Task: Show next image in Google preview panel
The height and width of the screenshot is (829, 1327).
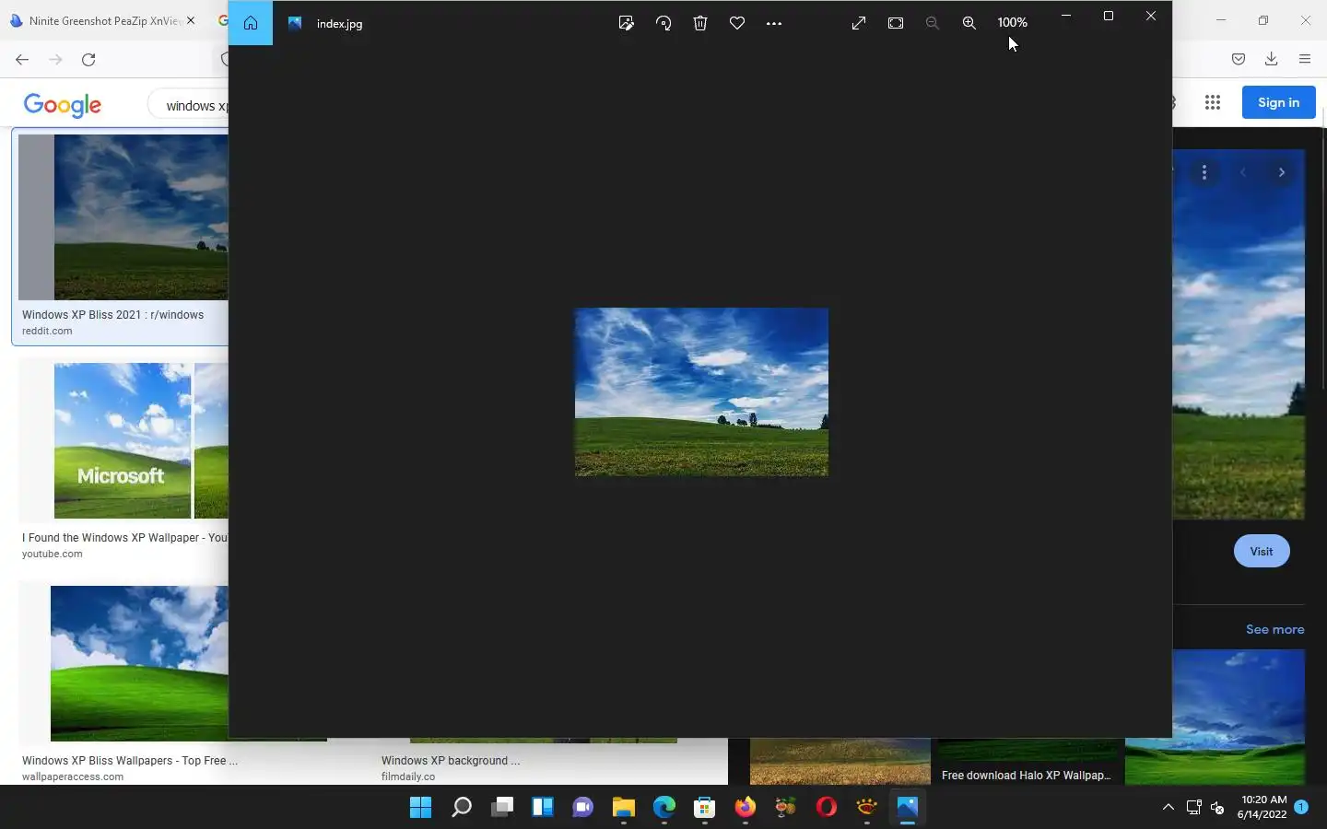Action: point(1282,172)
